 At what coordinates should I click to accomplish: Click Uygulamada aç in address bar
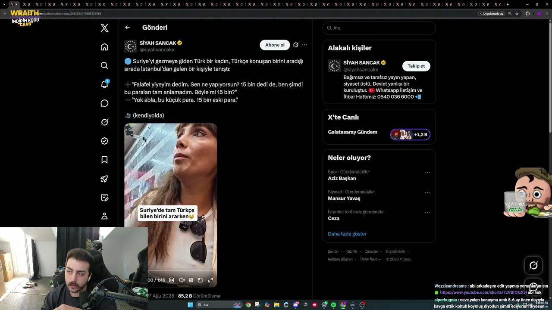tap(491, 14)
